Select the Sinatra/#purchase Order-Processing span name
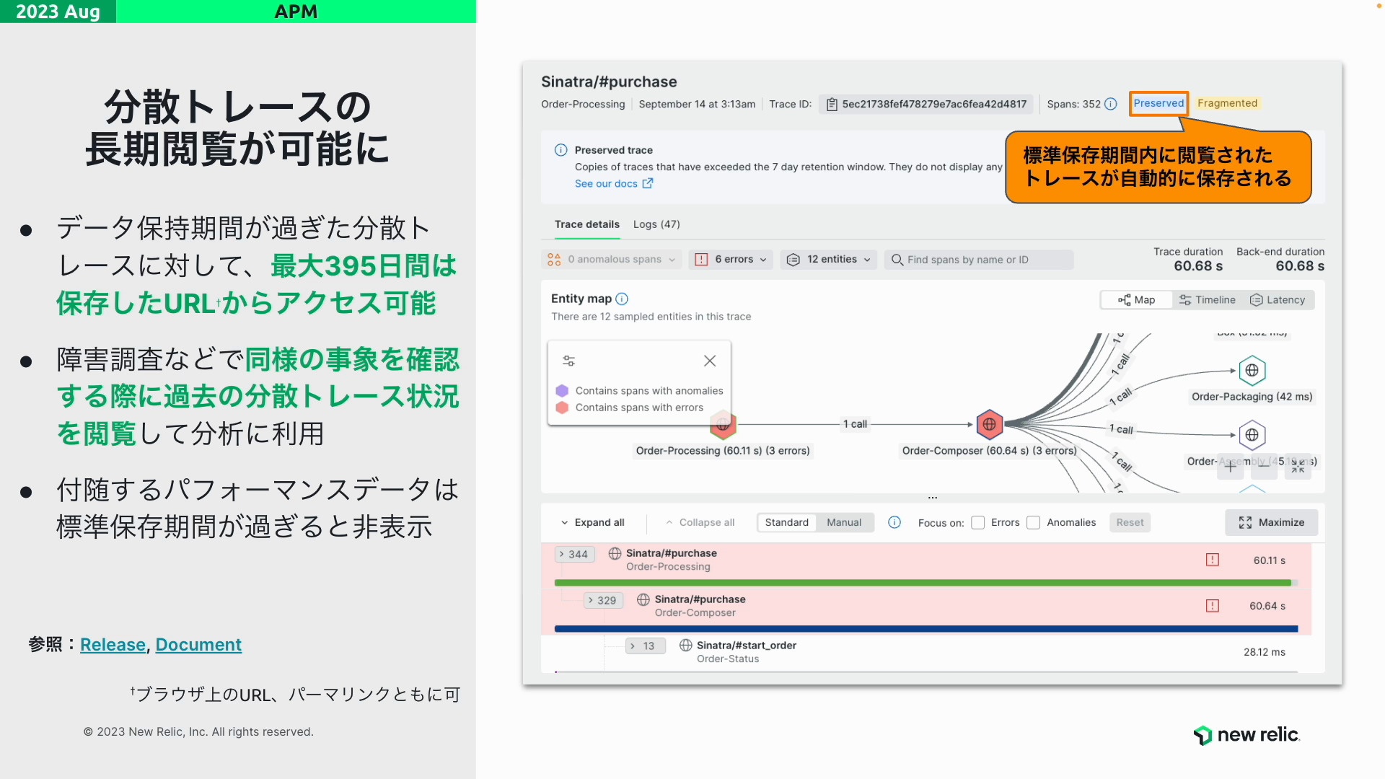Image resolution: width=1385 pixels, height=779 pixels. (x=671, y=553)
